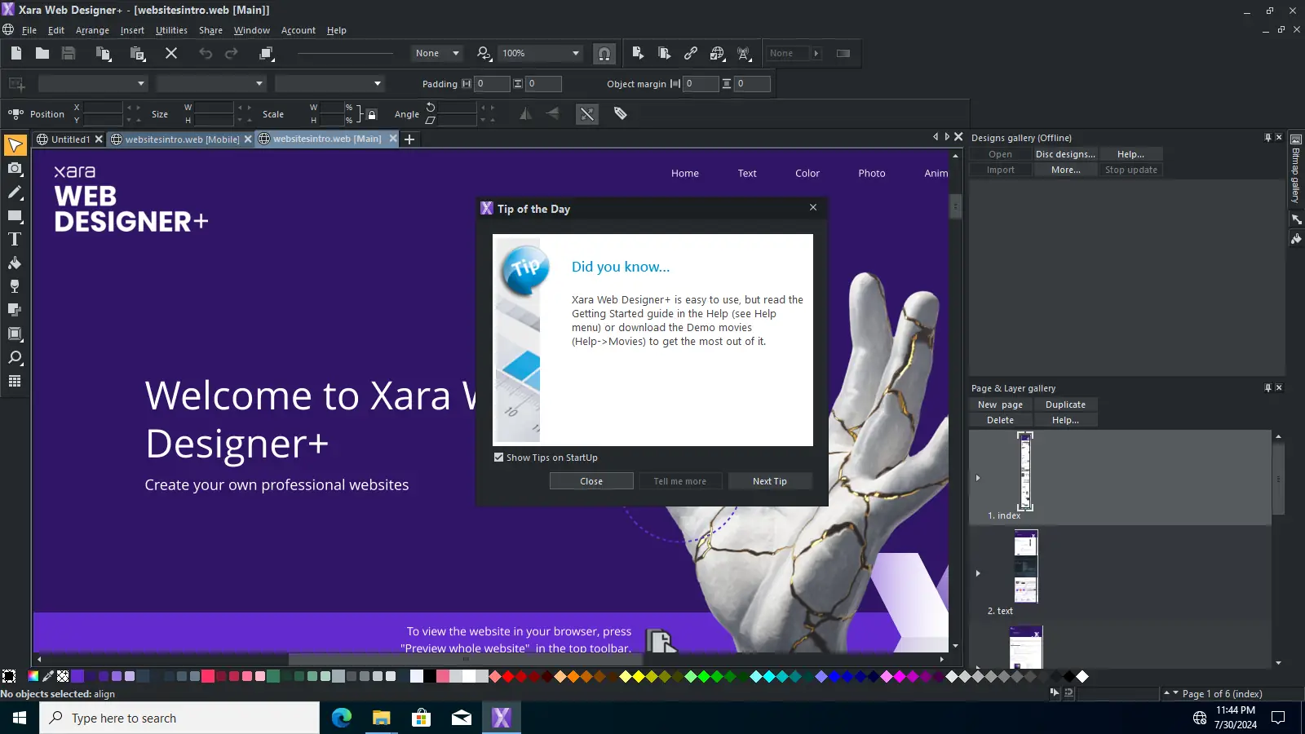The image size is (1305, 734).
Task: Click the Open file folder icon
Action: coord(42,53)
